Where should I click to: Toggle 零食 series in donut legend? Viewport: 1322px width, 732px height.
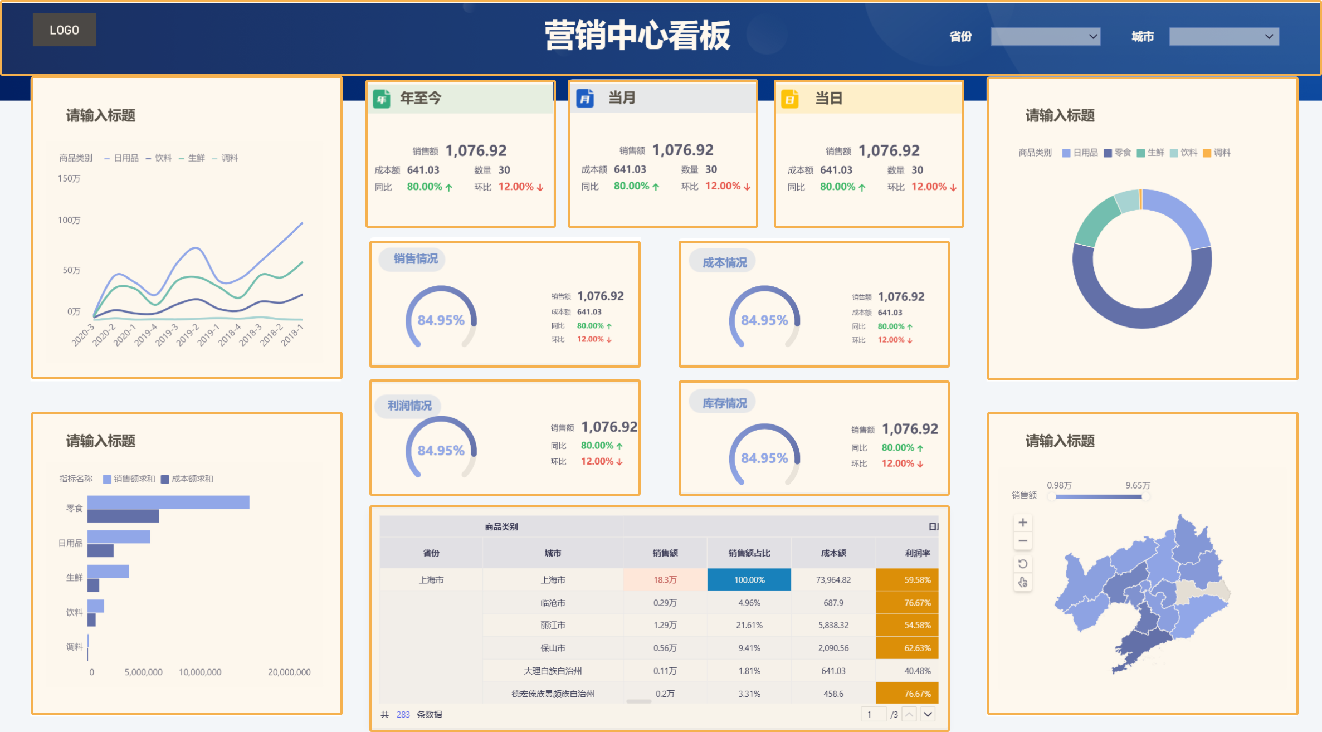[1118, 153]
